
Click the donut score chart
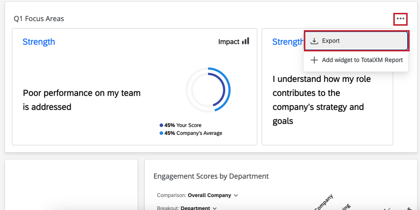pos(208,89)
